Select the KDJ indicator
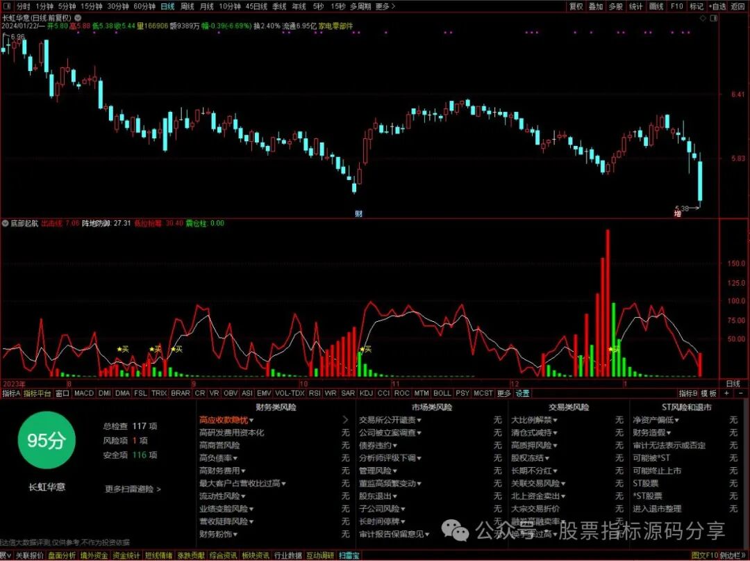Image resolution: width=750 pixels, height=561 pixels. (x=366, y=393)
